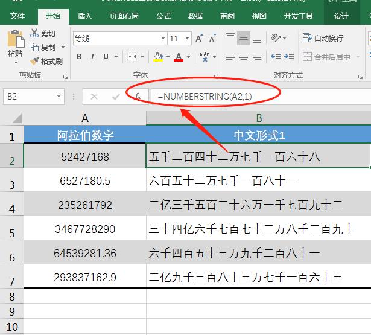This screenshot has height=335, width=371.
Task: Select cell containing 3467728290
Action: coord(85,229)
